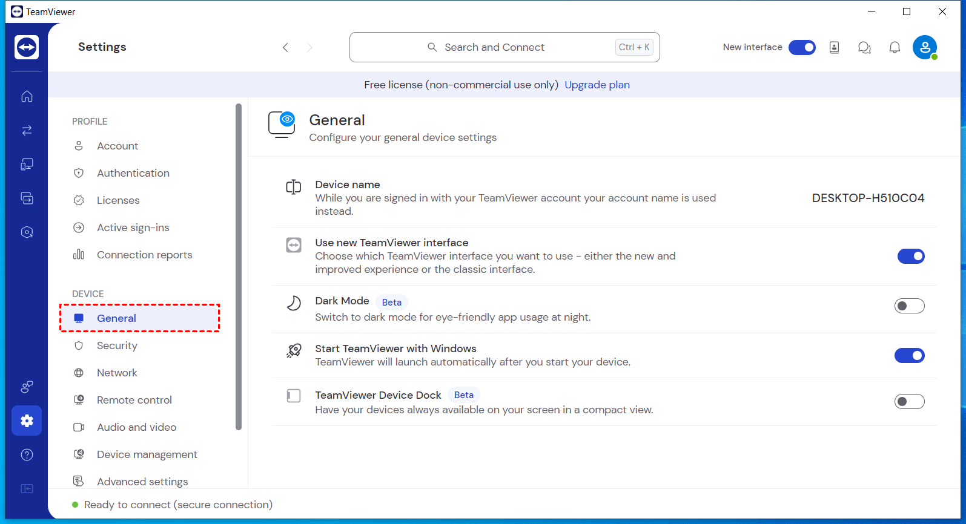Enable TeamViewer Device Dock toggle
This screenshot has height=524, width=966.
[x=909, y=402]
